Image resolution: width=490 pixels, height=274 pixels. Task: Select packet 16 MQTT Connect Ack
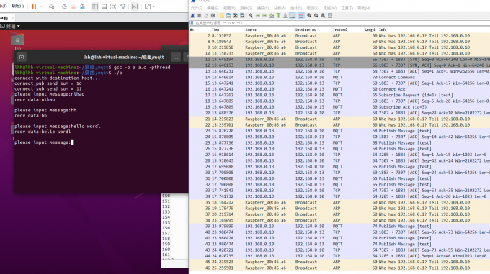pyautogui.click(x=339, y=89)
